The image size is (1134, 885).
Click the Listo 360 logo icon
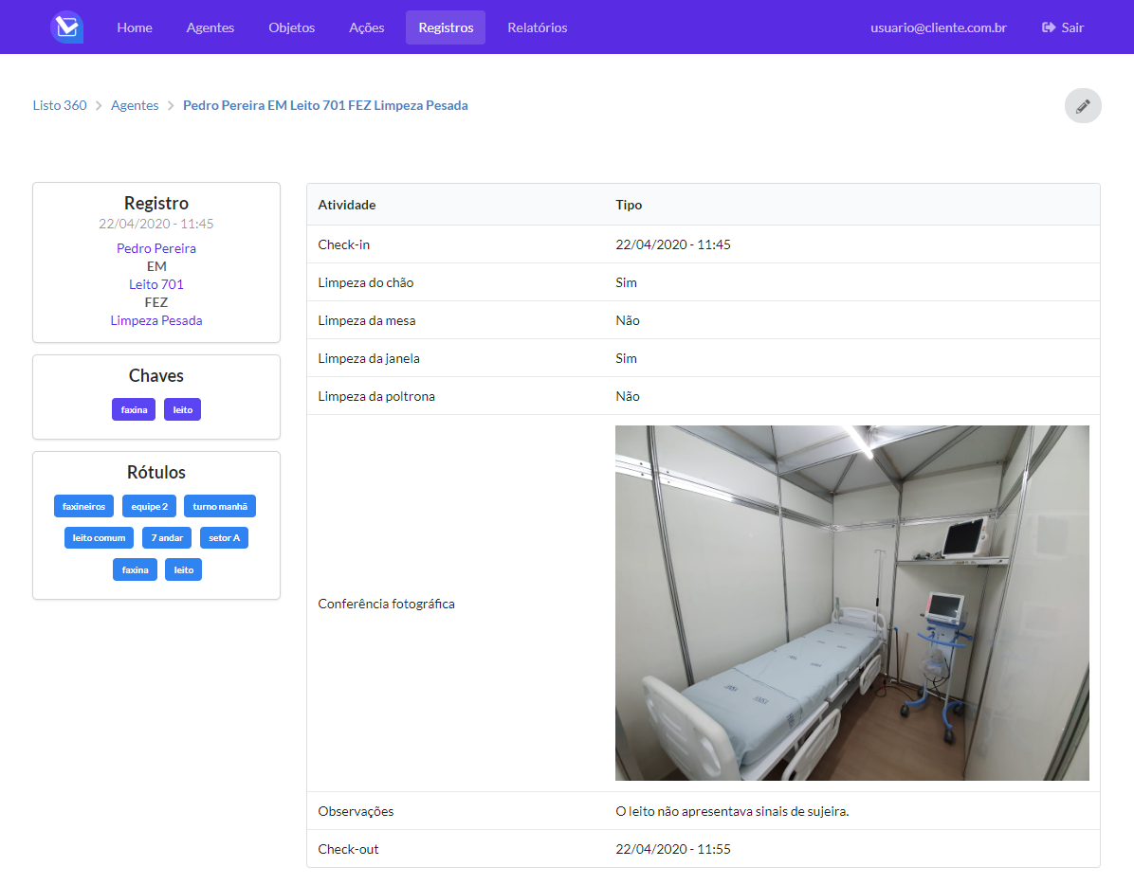click(x=66, y=27)
